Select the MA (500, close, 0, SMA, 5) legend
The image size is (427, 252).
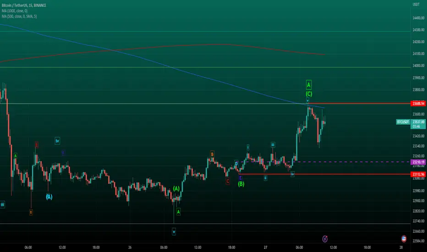click(x=19, y=16)
